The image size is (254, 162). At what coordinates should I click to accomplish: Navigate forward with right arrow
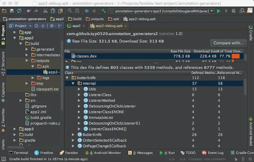point(94,11)
